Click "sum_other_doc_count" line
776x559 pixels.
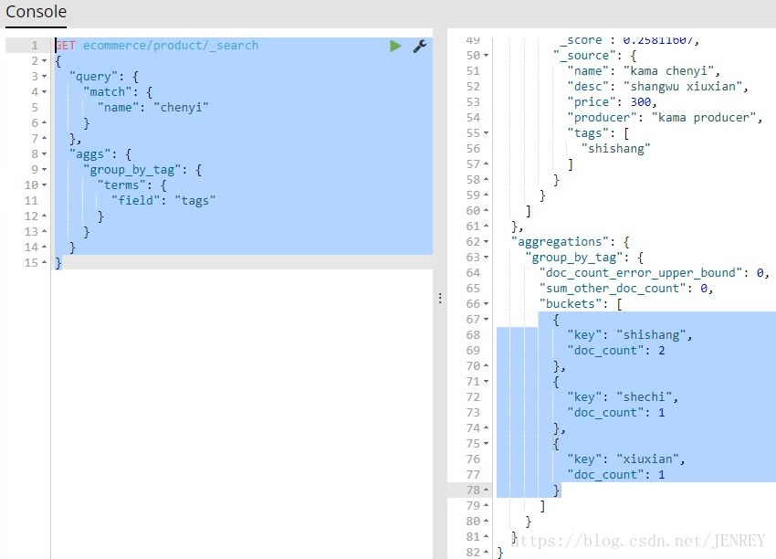point(626,288)
